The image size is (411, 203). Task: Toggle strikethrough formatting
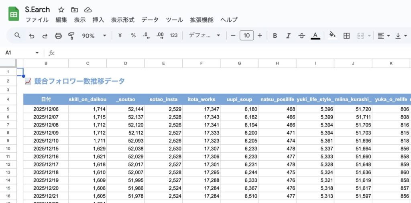click(302, 36)
